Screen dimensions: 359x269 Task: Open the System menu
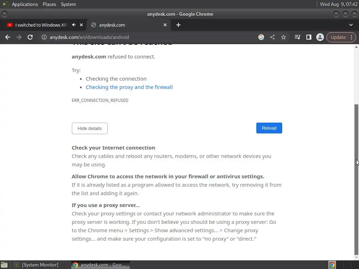coord(68,4)
